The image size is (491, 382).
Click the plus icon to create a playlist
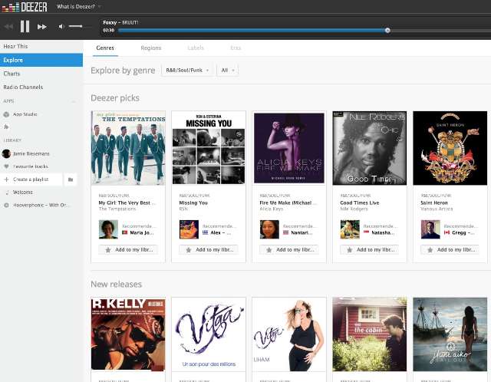tap(6, 179)
